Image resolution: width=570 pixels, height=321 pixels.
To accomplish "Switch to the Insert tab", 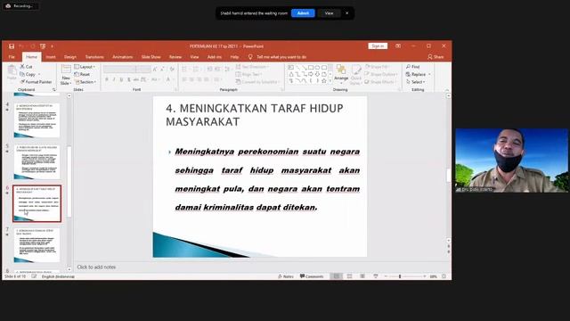I will coord(51,57).
